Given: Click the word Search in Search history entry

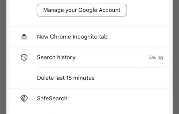Looking at the screenshot, I should click(46, 57).
